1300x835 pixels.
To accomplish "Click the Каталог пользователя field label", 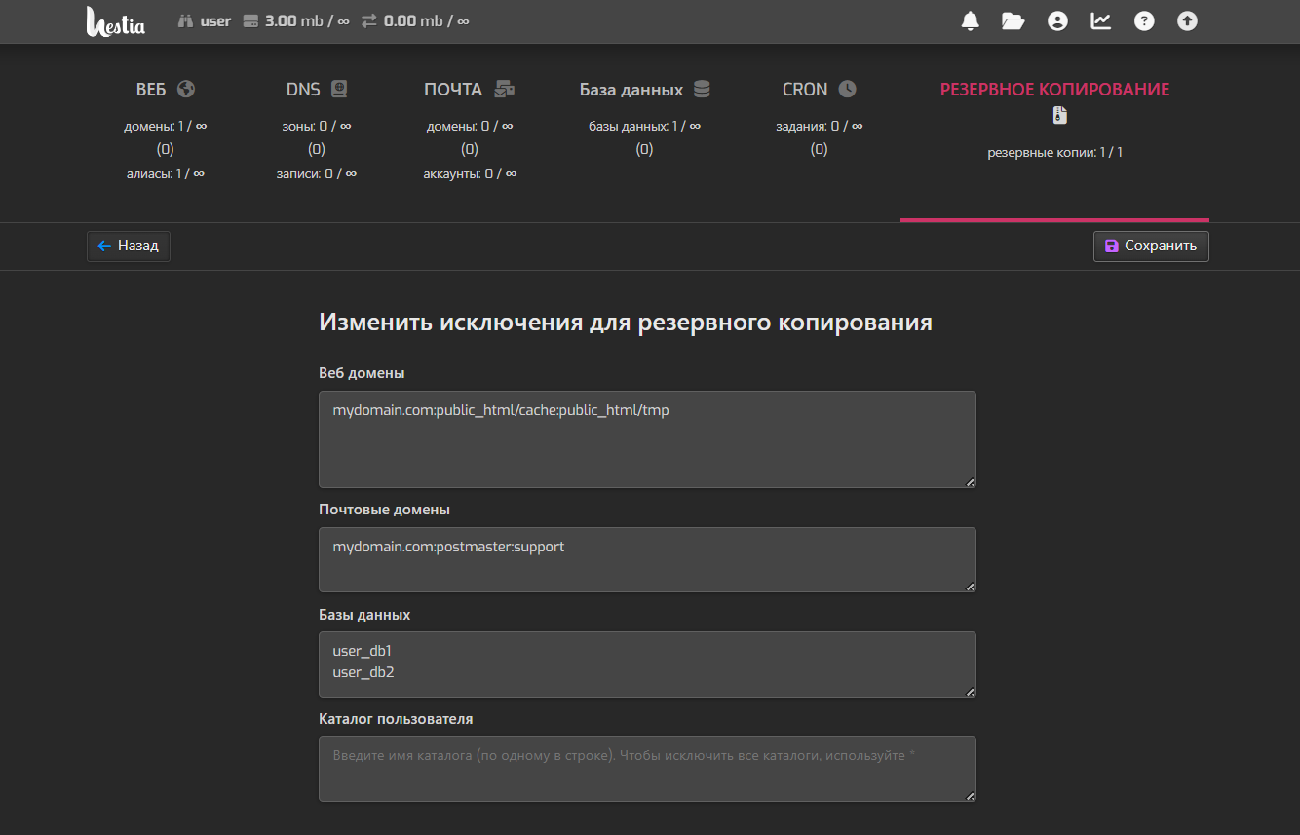I will click(x=396, y=719).
